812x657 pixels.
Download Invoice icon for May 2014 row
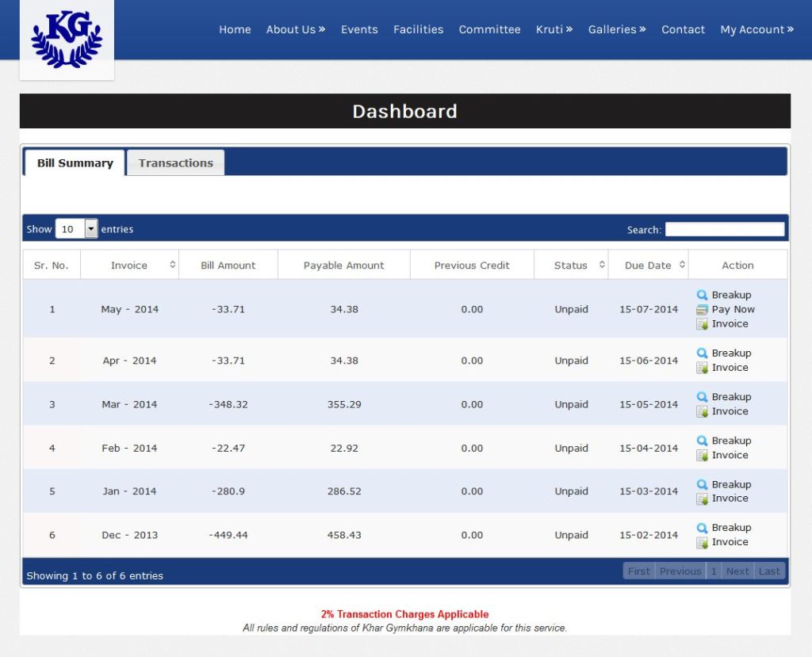[702, 324]
